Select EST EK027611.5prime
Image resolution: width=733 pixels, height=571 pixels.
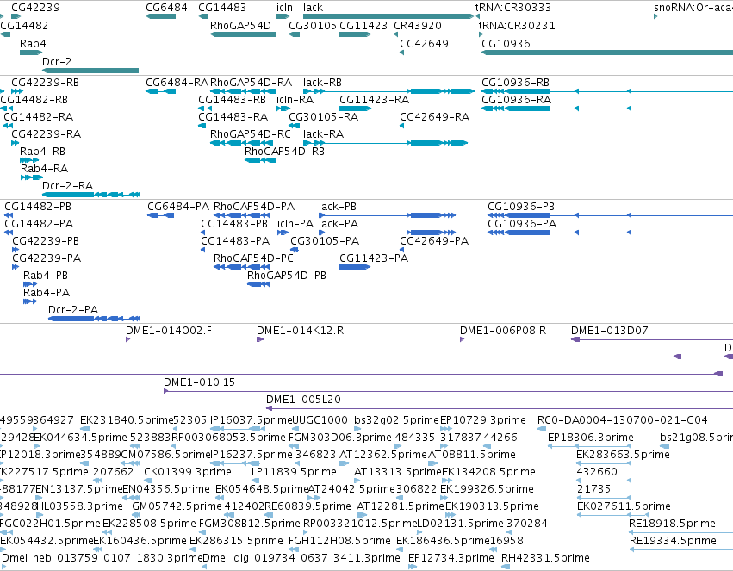click(x=624, y=506)
